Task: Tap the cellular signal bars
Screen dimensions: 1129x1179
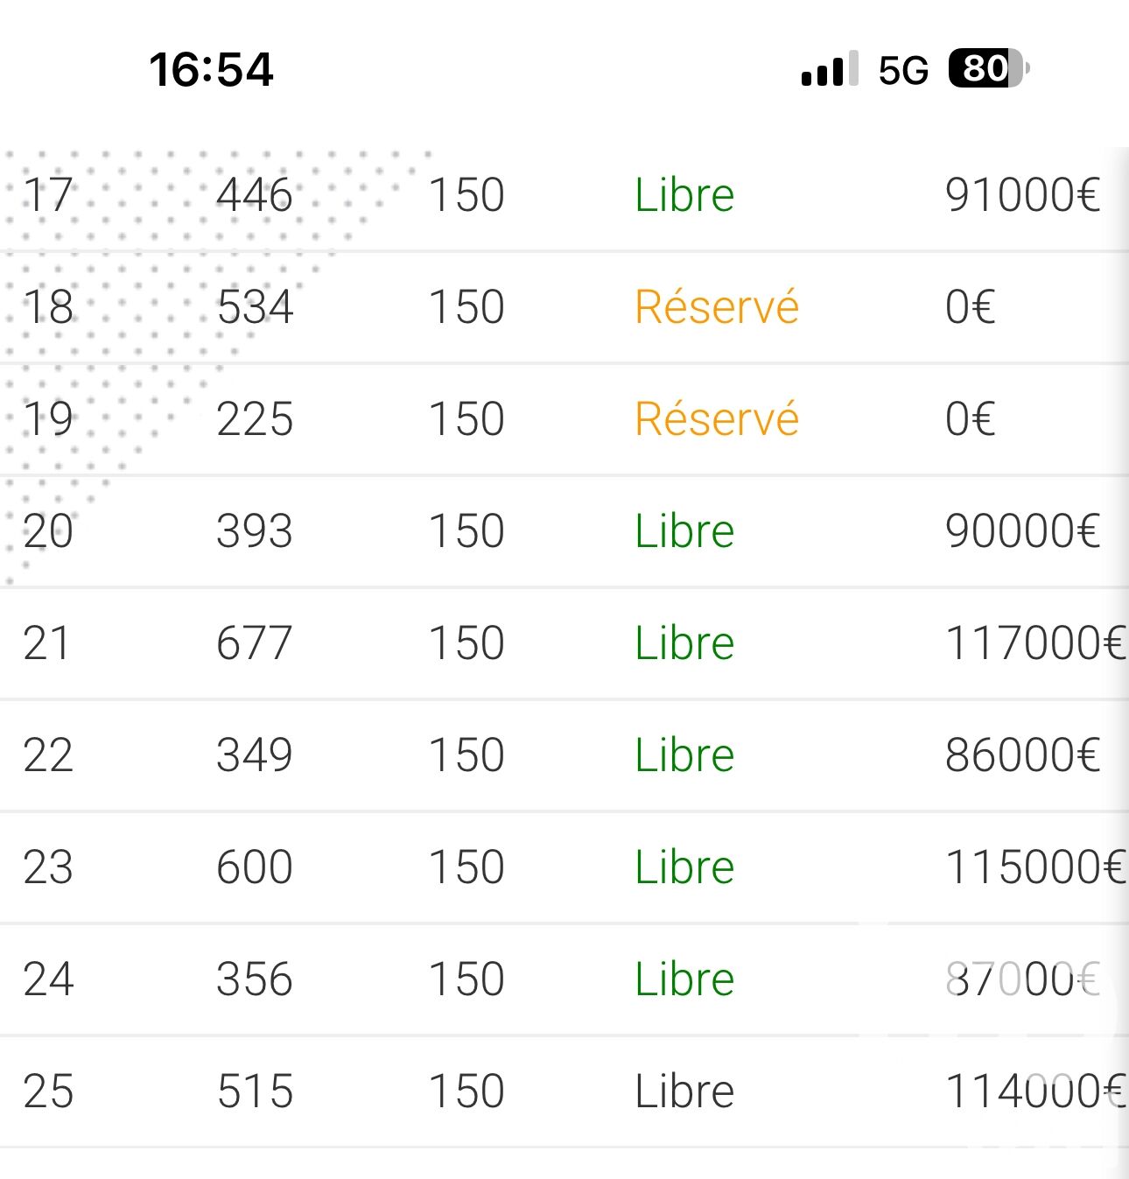Action: 828,70
